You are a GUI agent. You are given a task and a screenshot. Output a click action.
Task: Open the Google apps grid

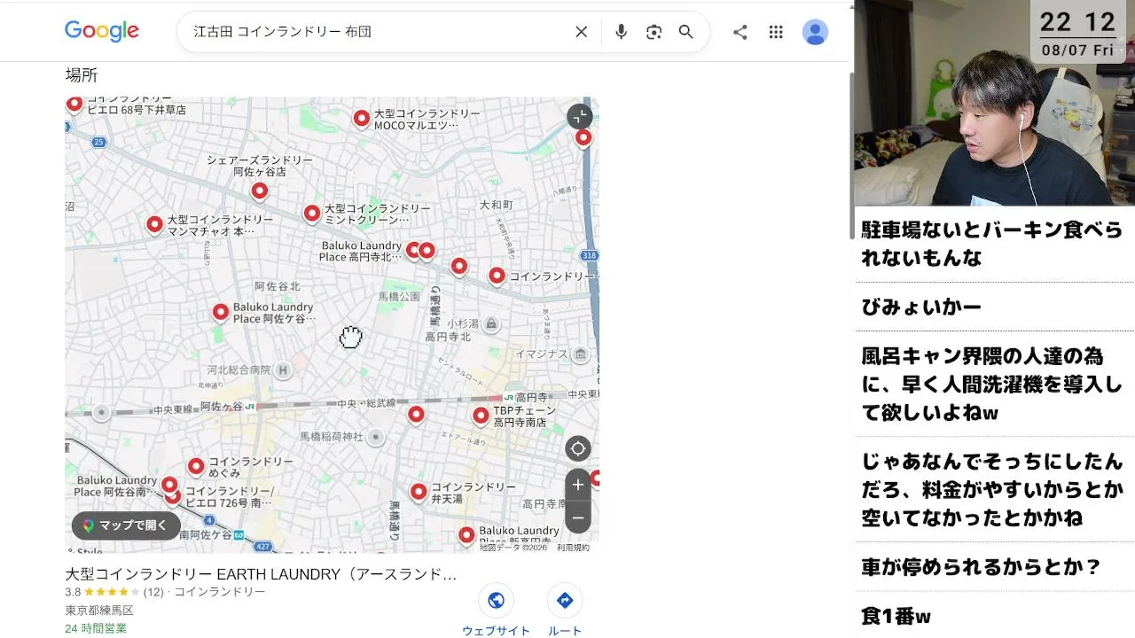point(776,32)
